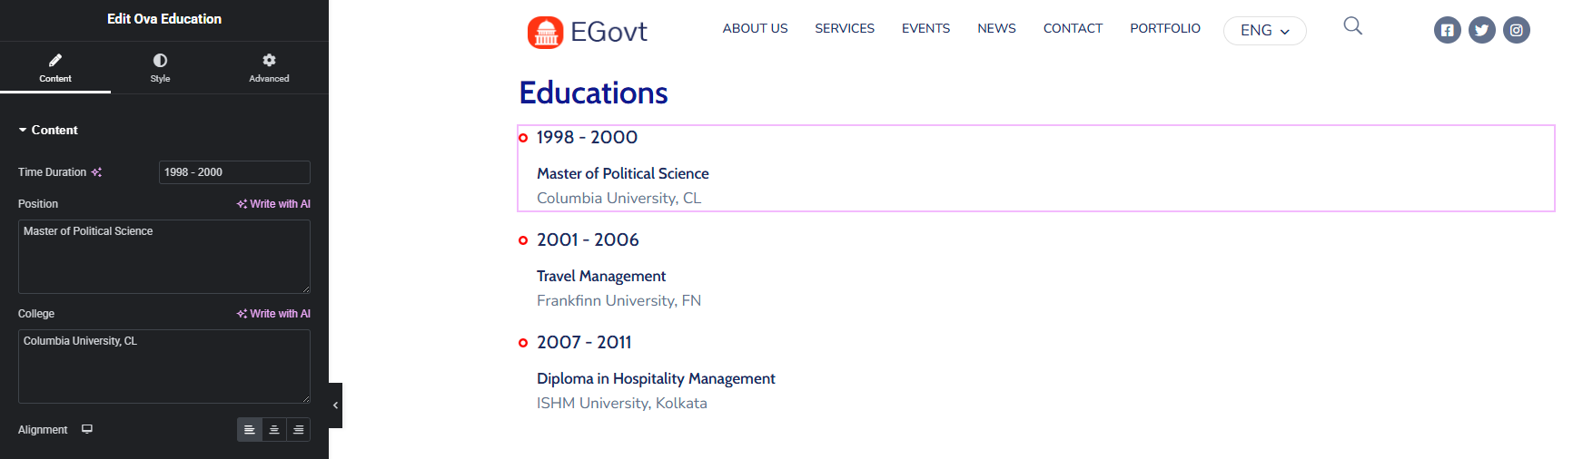
Task: Open the Instagram social icon
Action: coord(1517,30)
